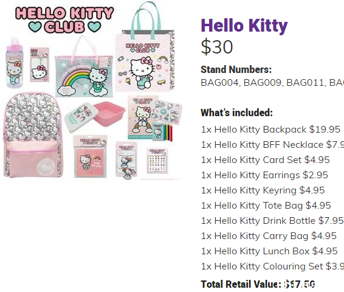This screenshot has height=292, width=344.
Task: Open the Hello Kitty purple heading
Action: 244,26
